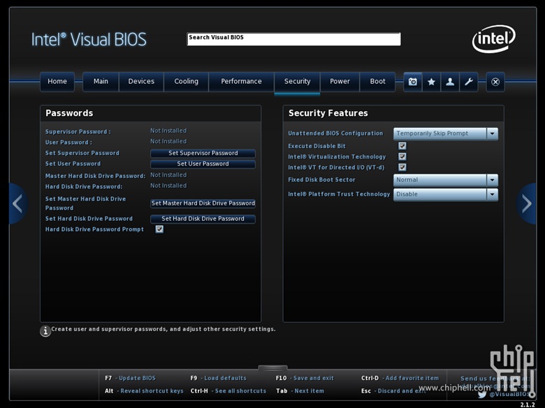Click Tab Next item shortcut
The height and width of the screenshot is (408, 545).
(300, 391)
